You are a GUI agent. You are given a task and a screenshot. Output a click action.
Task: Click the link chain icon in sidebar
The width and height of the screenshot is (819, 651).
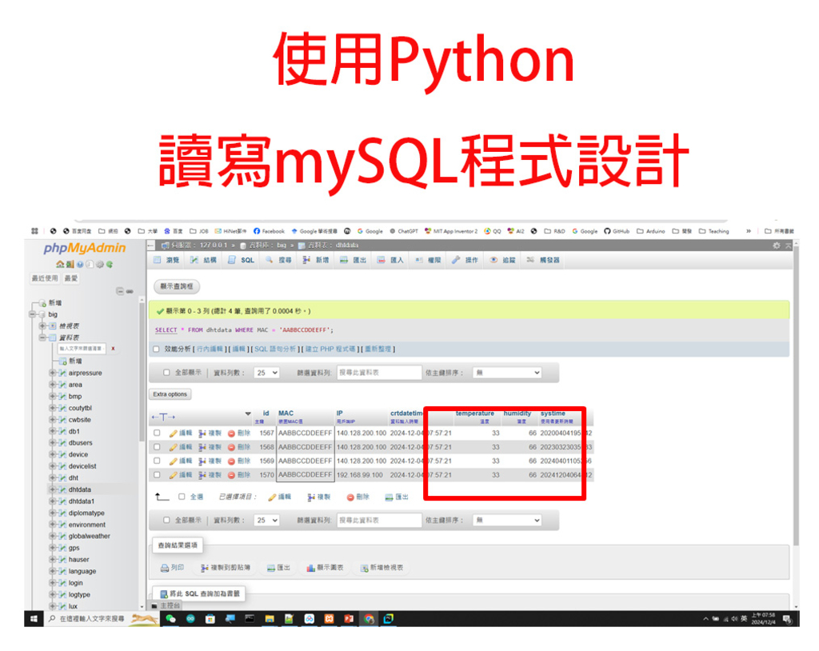point(130,291)
